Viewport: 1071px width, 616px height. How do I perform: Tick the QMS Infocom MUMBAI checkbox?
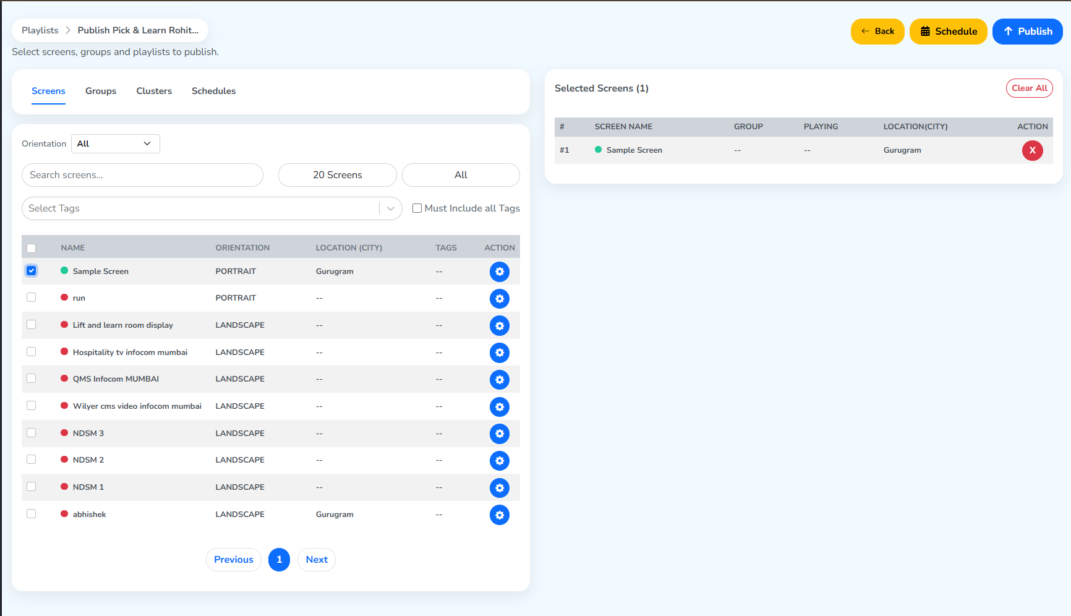pyautogui.click(x=32, y=379)
